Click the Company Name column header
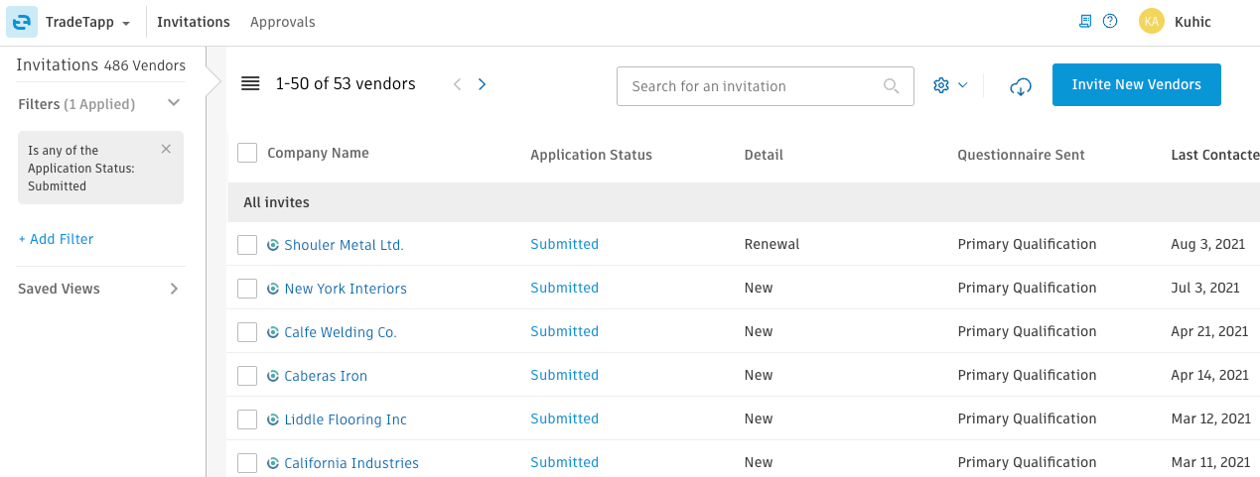Viewport: 1260px width, 477px height. (x=318, y=153)
